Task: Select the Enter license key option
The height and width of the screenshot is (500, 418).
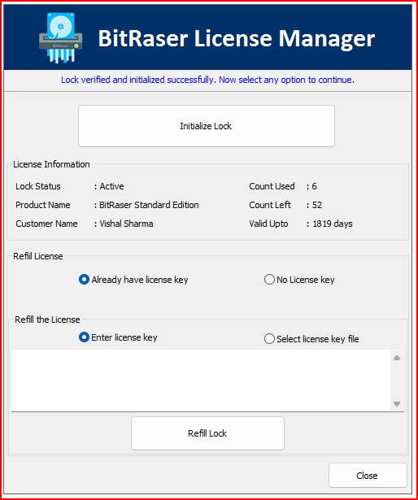Action: pyautogui.click(x=118, y=337)
